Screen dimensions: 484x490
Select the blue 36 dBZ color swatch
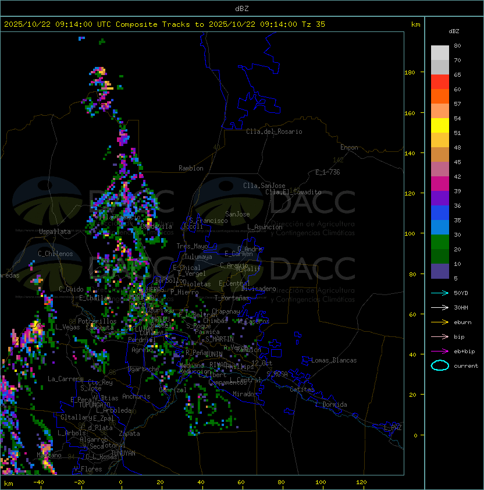point(440,213)
